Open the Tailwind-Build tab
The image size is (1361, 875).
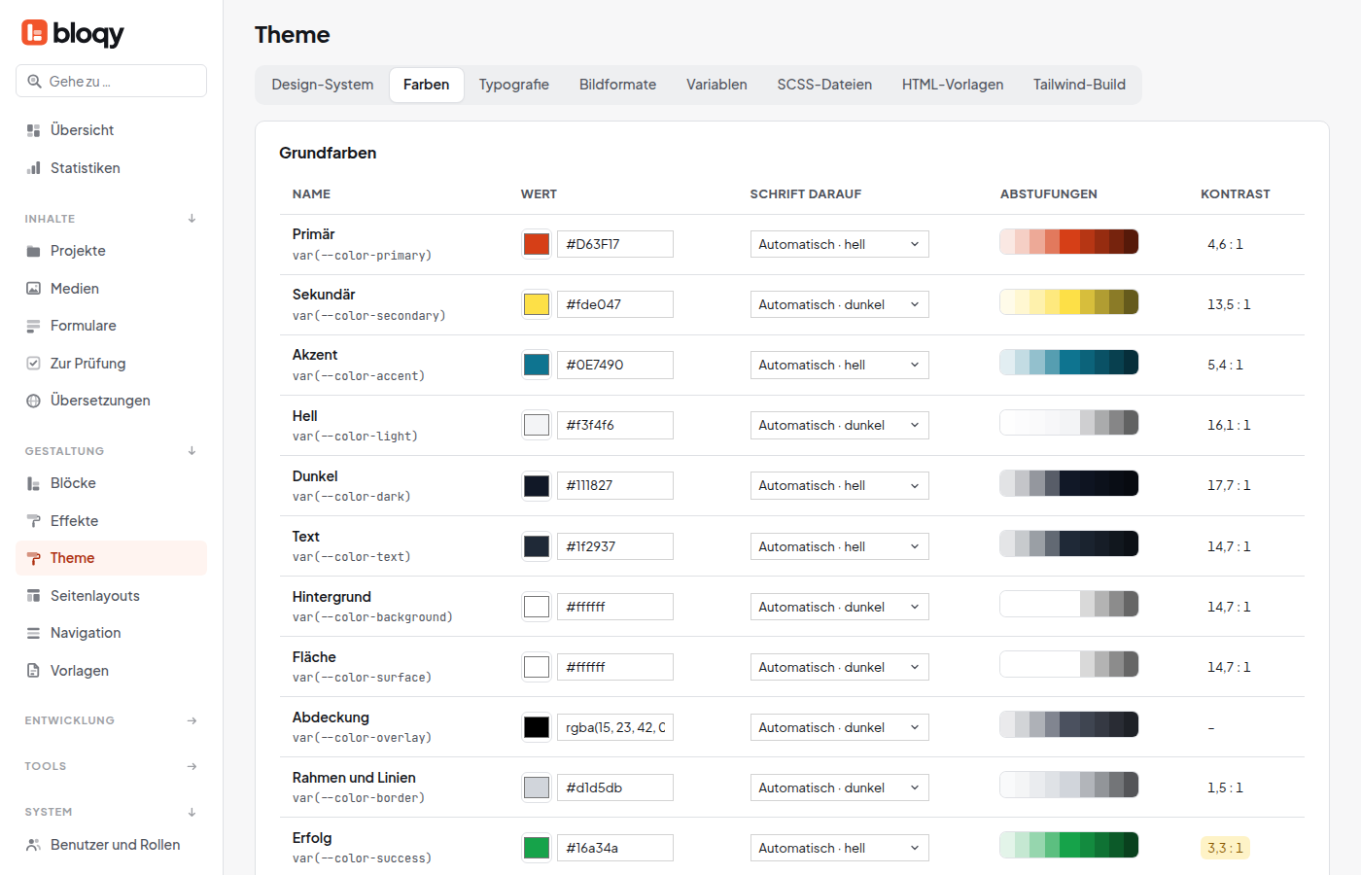[x=1079, y=85]
